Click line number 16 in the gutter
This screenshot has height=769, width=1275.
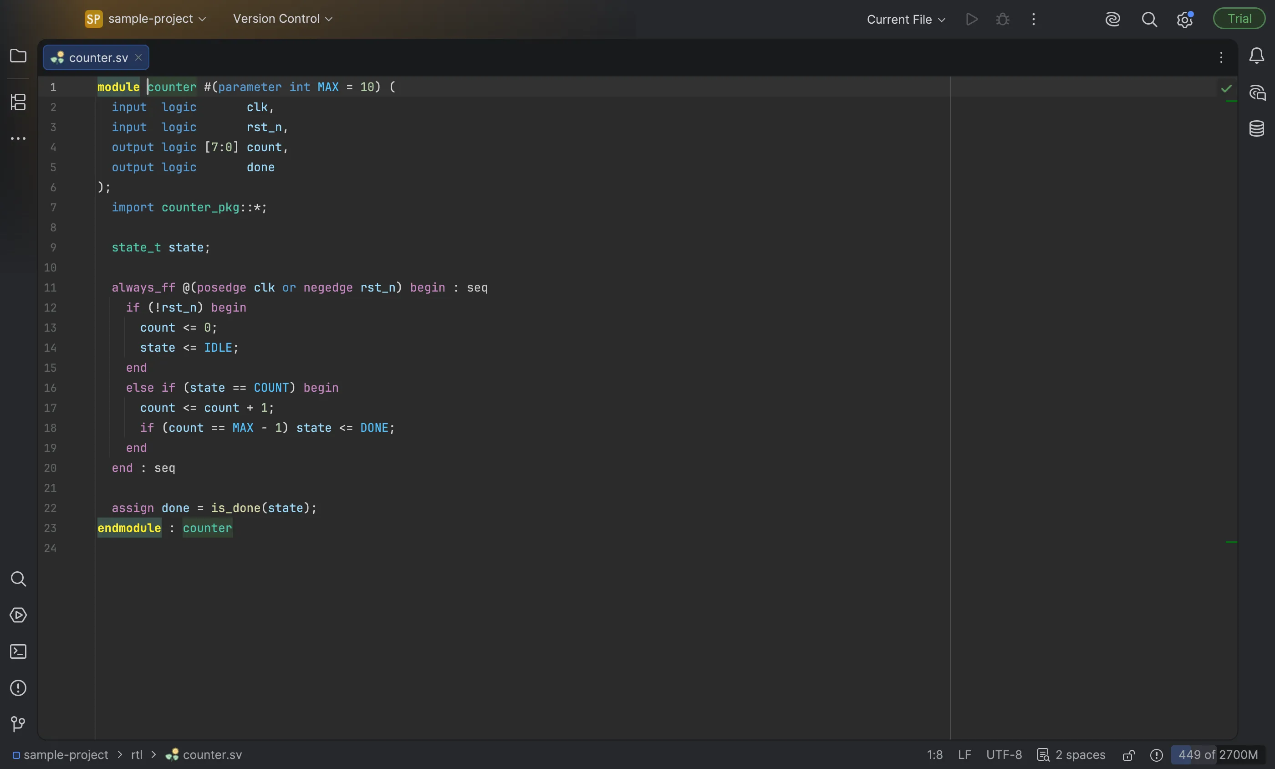click(x=50, y=388)
